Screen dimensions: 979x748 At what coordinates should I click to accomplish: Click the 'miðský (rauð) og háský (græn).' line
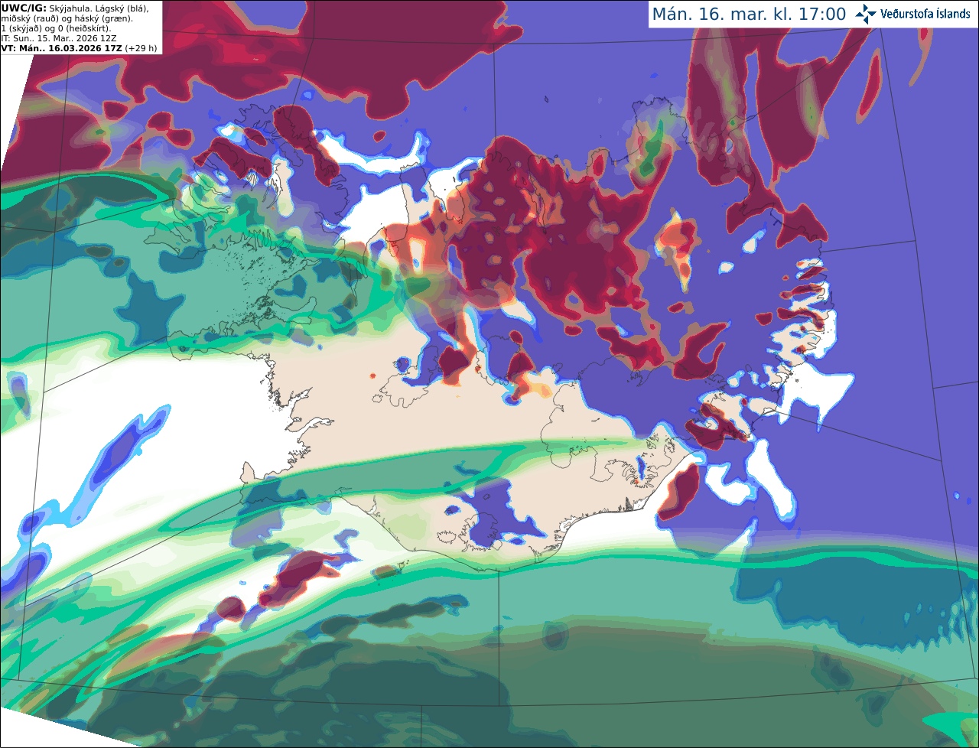point(67,18)
